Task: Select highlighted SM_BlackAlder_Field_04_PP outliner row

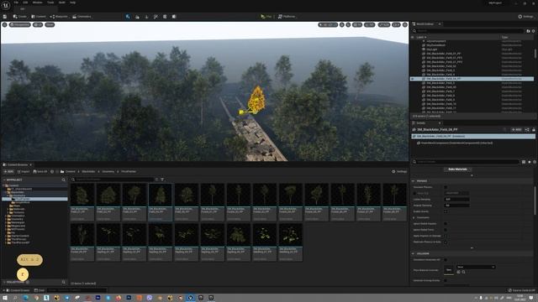Action: [472, 79]
